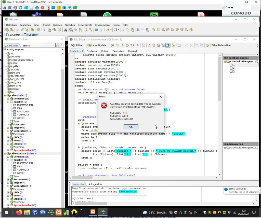261x218 pixels.
Task: Select the Abfragefelder tab in messages panel
Action: click(95, 184)
